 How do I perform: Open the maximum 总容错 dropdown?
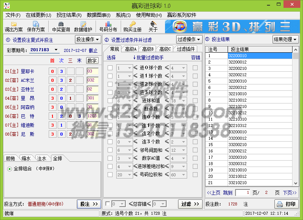tap(163, 204)
